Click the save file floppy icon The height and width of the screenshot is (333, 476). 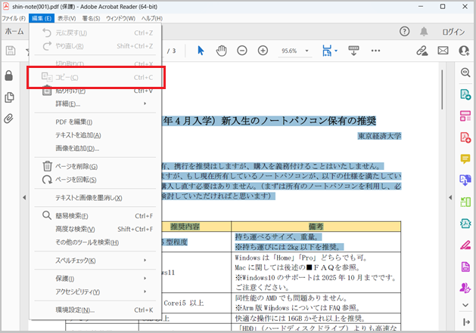[11, 51]
